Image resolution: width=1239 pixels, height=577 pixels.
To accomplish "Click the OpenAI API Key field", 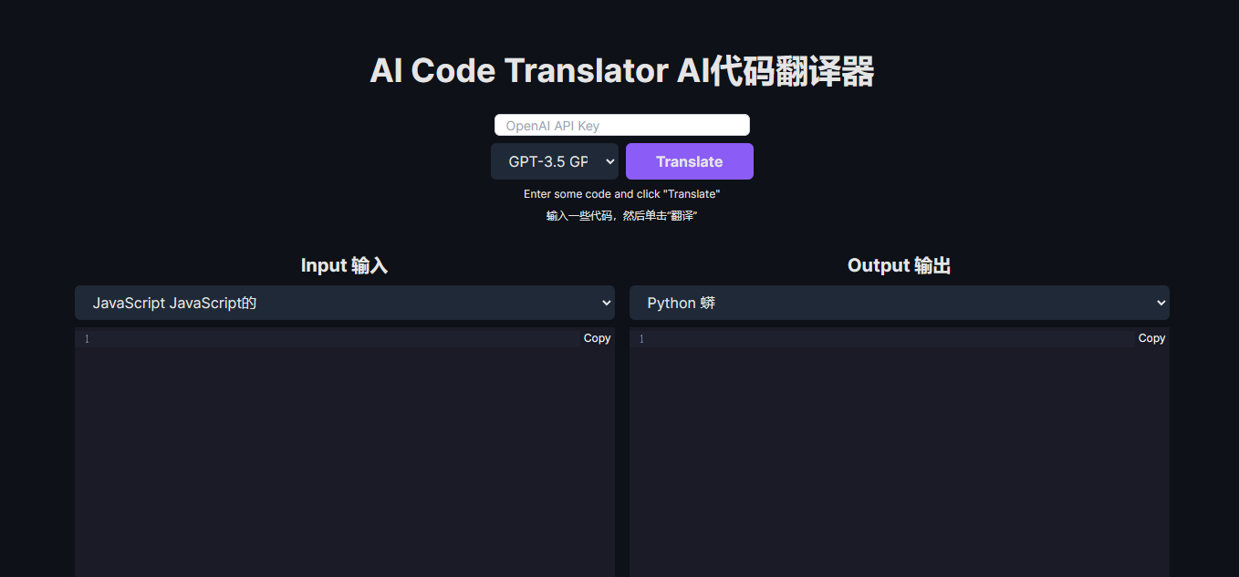I will (621, 124).
